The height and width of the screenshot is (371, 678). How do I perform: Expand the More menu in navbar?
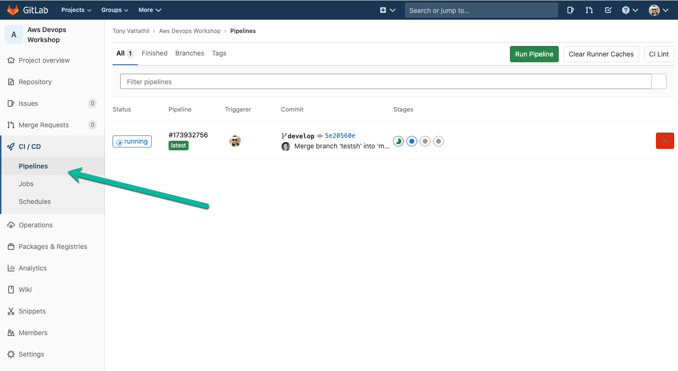pyautogui.click(x=150, y=10)
